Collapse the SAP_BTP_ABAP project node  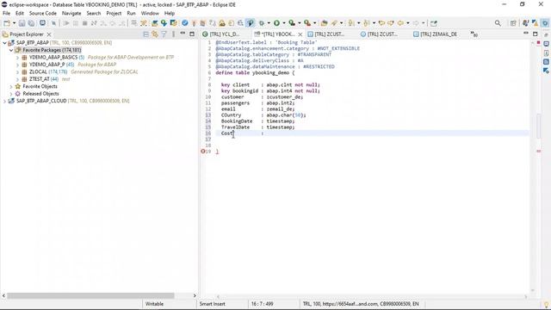tap(4, 43)
